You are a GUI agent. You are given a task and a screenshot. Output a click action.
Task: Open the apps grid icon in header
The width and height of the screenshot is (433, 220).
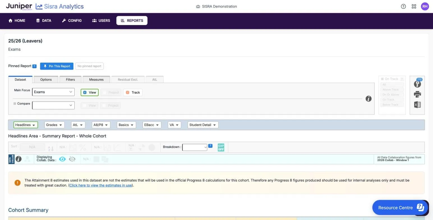[x=414, y=6]
